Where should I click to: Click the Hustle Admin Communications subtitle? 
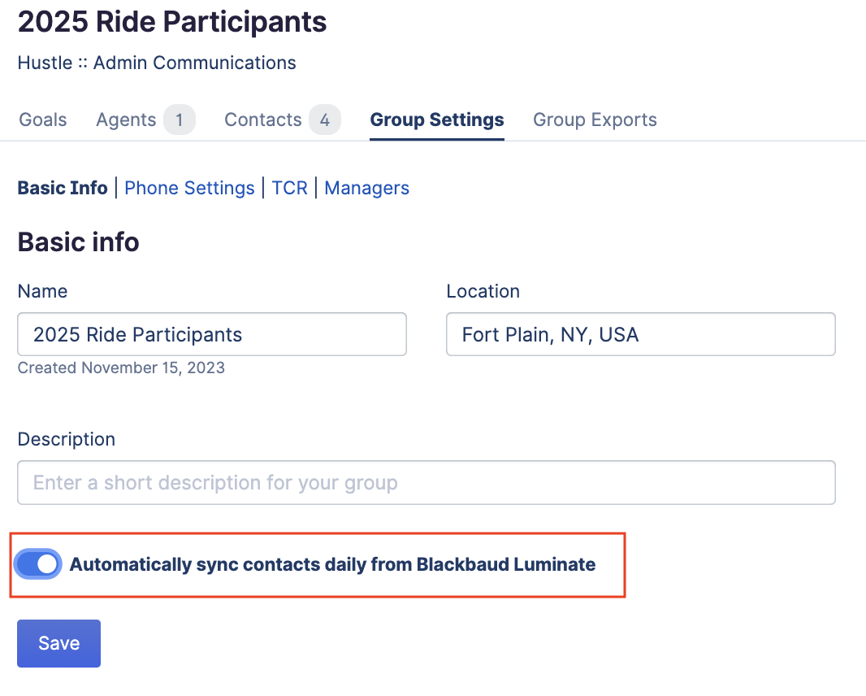pos(157,63)
